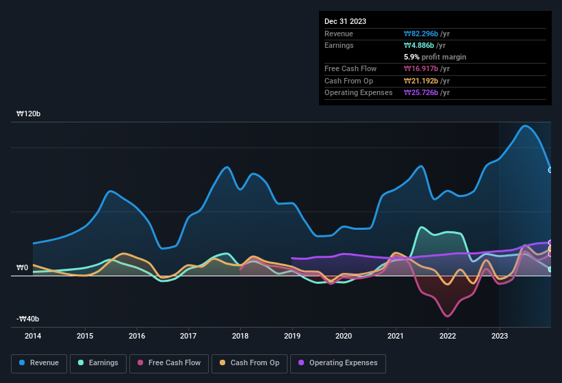
Task: Click the 2020 x-axis label
Action: 344,336
